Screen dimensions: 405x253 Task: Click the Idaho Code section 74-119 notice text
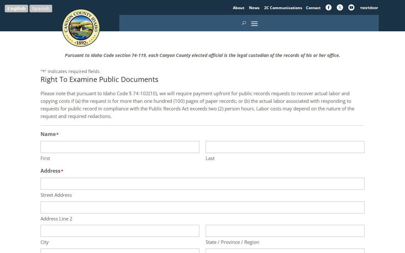point(202,55)
